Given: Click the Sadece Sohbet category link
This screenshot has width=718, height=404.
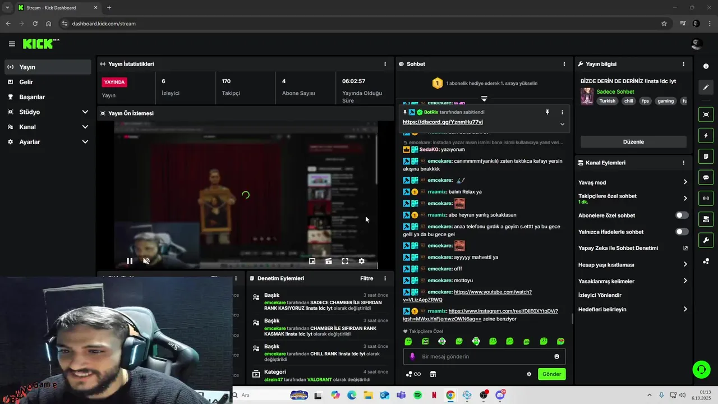Looking at the screenshot, I should tap(615, 91).
